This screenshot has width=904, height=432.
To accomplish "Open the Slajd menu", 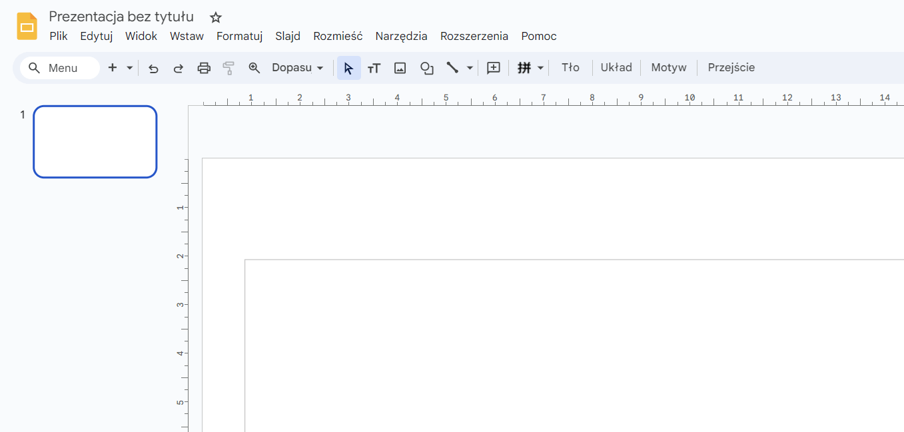I will tap(288, 36).
